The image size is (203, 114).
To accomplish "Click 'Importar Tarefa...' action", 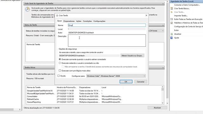I will [x=181, y=16].
